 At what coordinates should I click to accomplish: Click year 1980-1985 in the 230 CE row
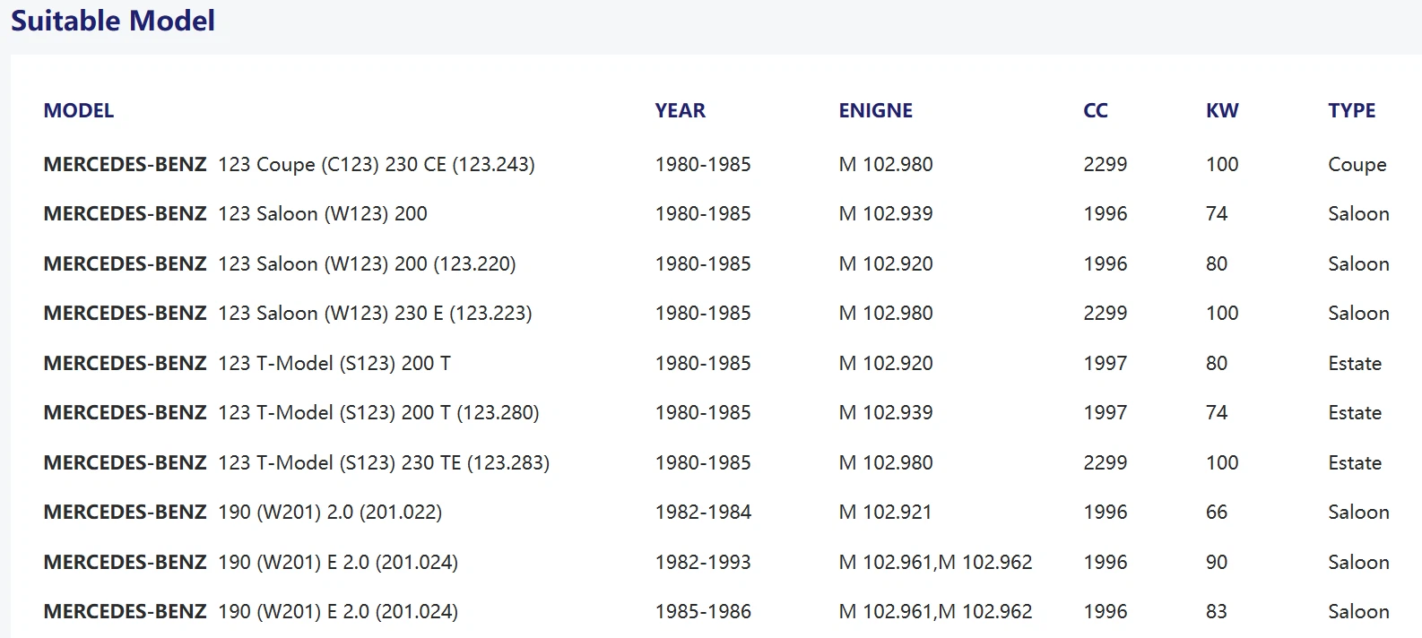[x=703, y=165]
